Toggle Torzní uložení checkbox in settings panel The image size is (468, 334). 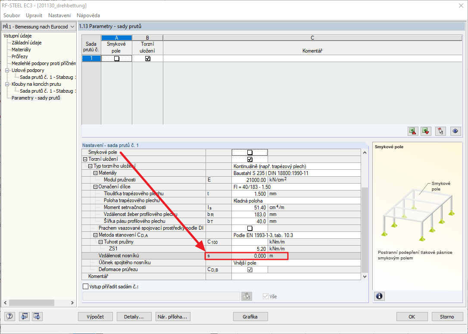(x=250, y=159)
